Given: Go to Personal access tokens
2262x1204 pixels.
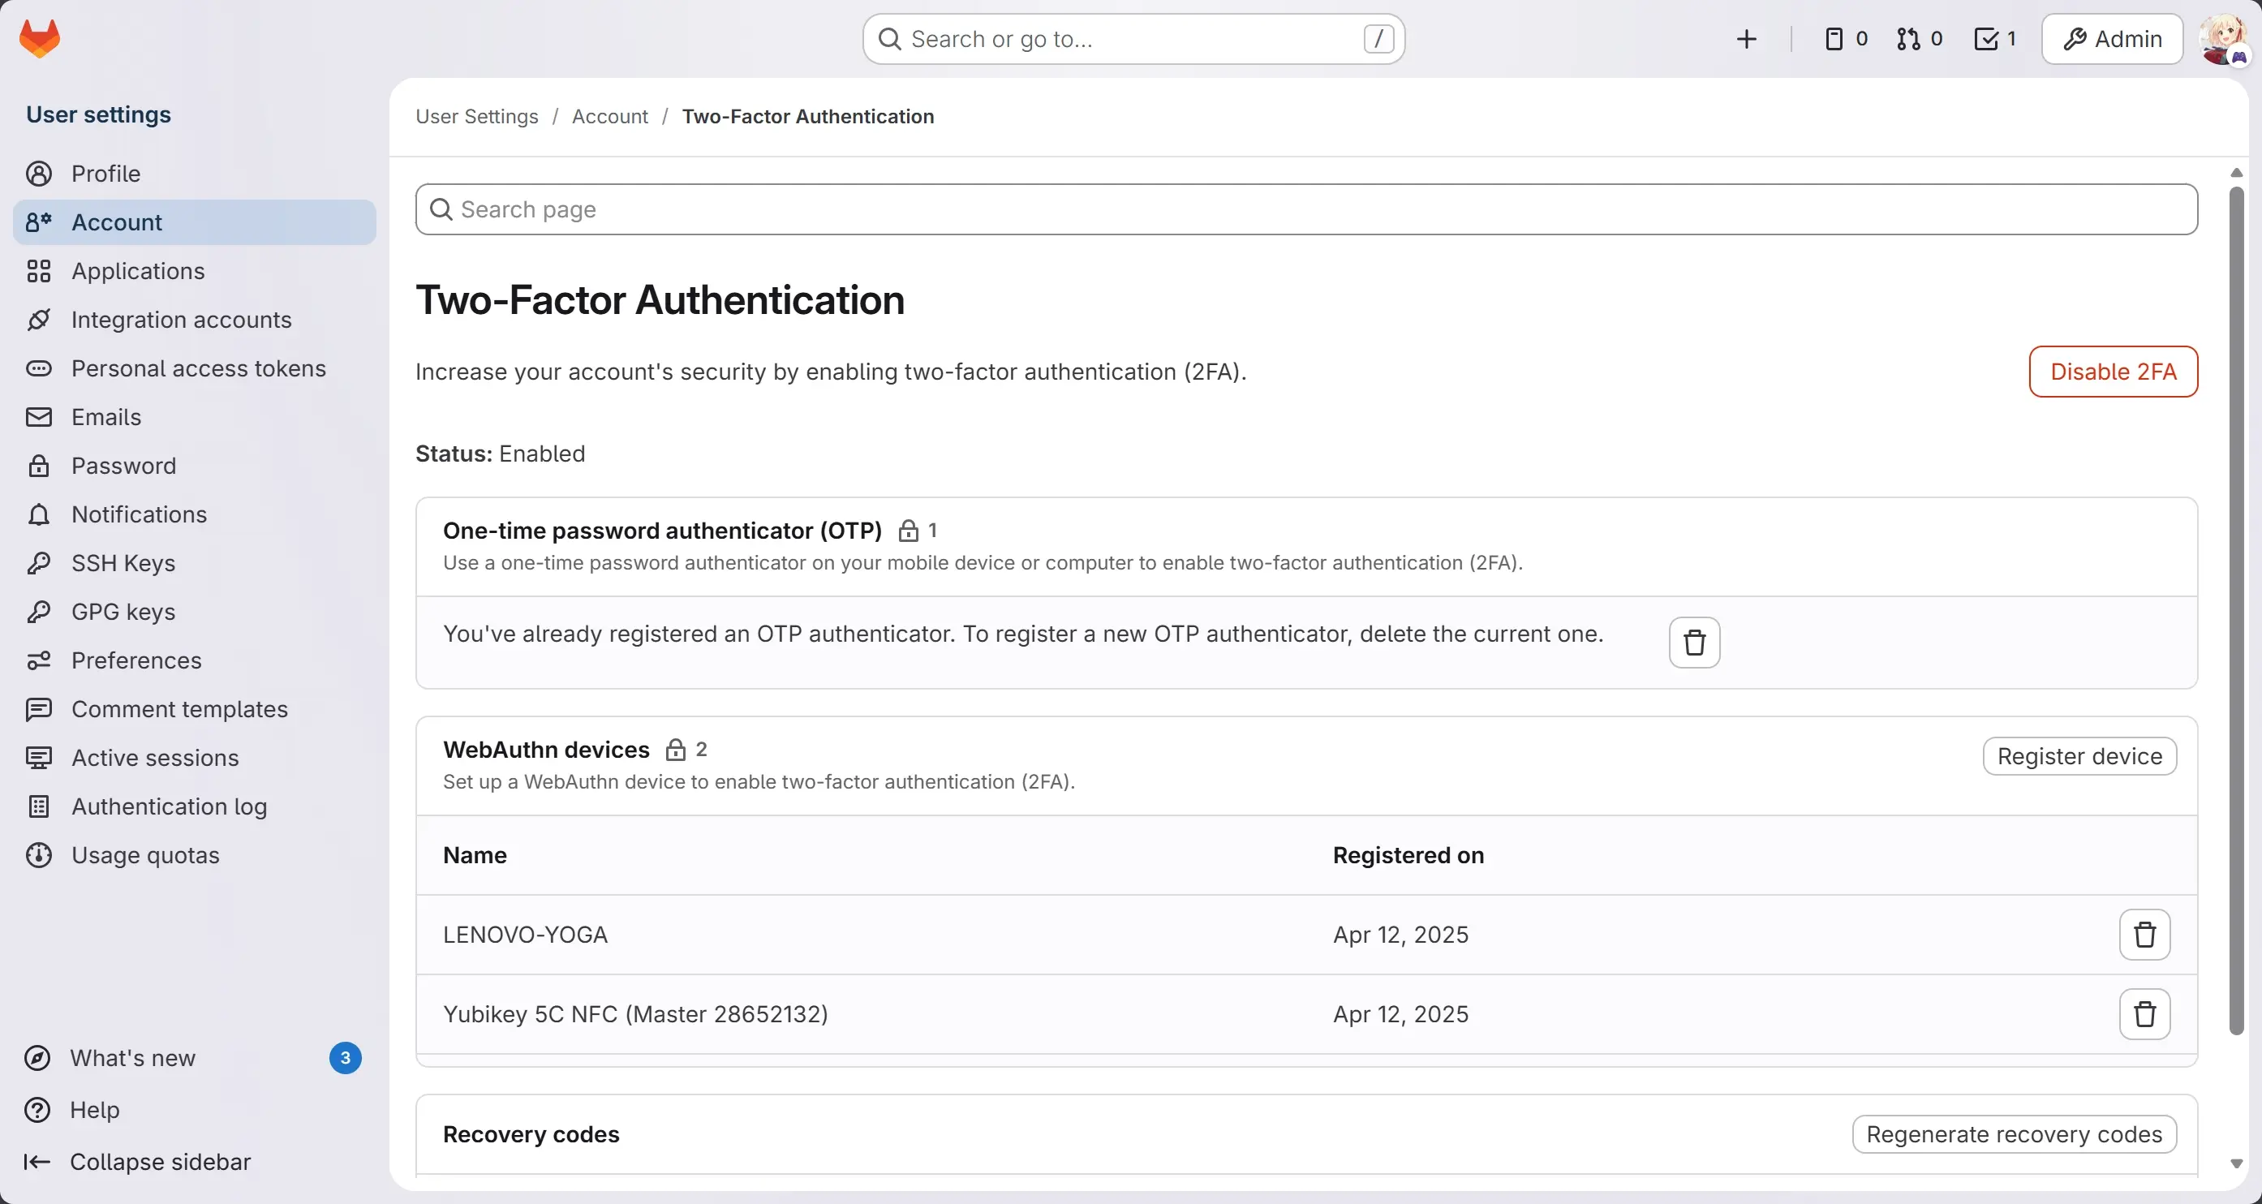Looking at the screenshot, I should click(x=199, y=368).
